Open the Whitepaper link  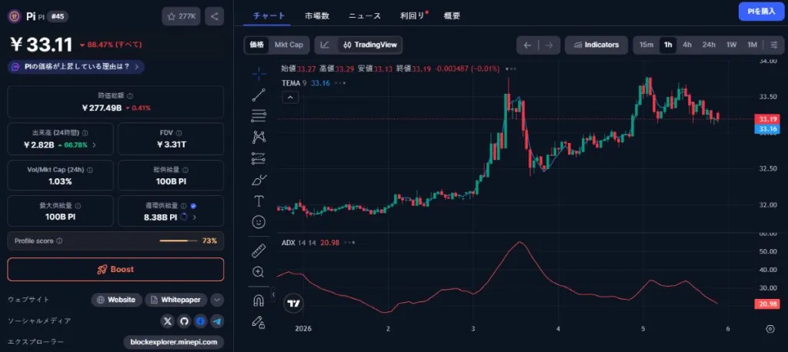tap(176, 300)
